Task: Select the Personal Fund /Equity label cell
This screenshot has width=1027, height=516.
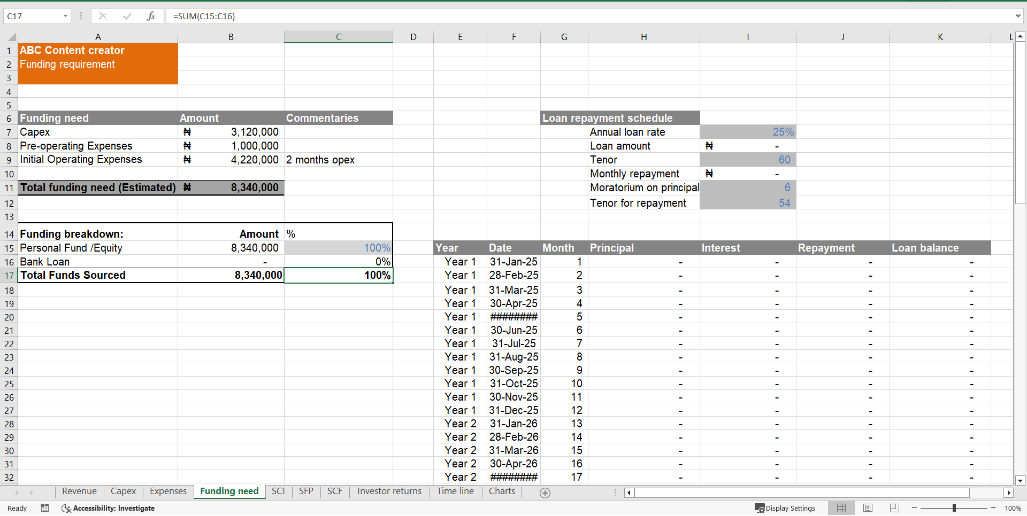Action: (x=98, y=248)
